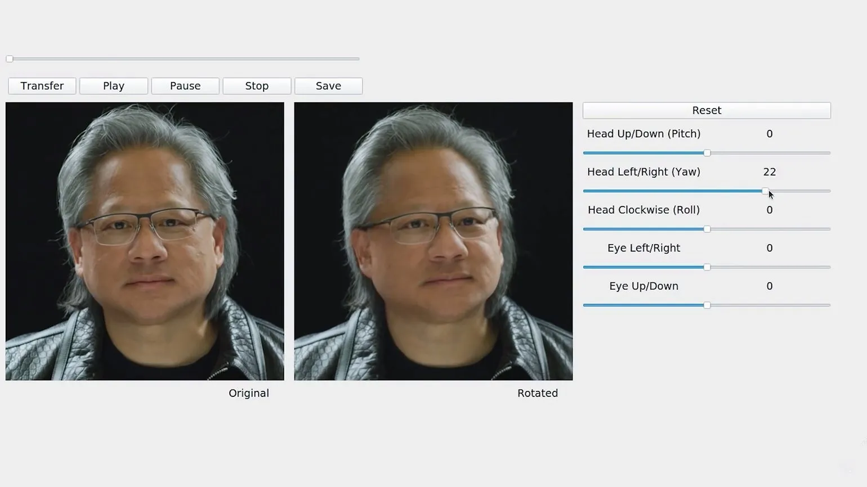The height and width of the screenshot is (487, 867).
Task: Click the Eye Left/Right slider handle
Action: pos(707,267)
